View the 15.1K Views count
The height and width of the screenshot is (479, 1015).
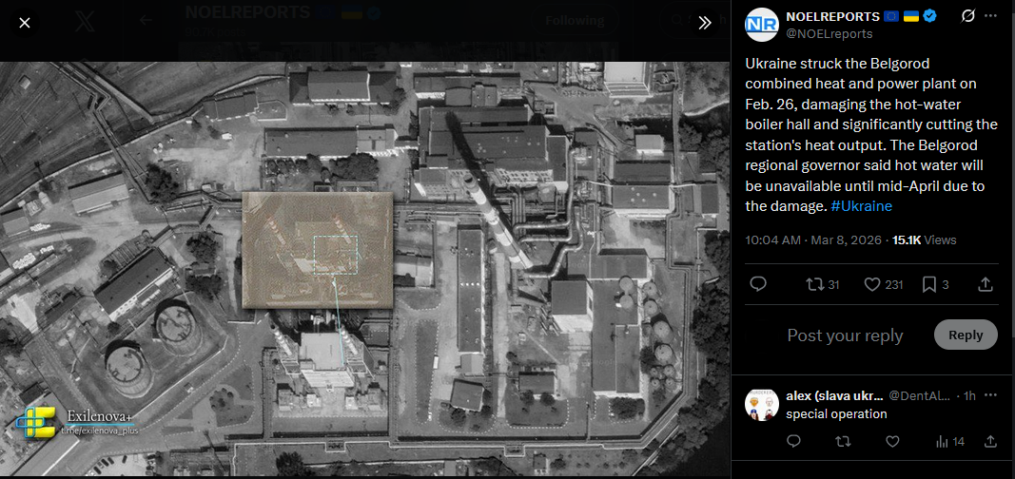[924, 239]
